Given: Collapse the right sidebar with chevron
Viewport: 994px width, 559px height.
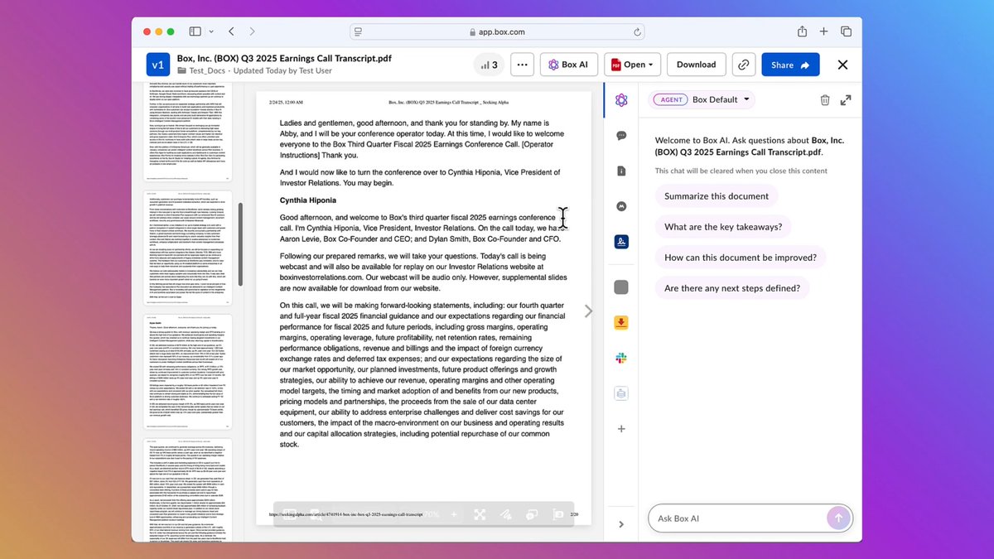Looking at the screenshot, I should [x=621, y=524].
